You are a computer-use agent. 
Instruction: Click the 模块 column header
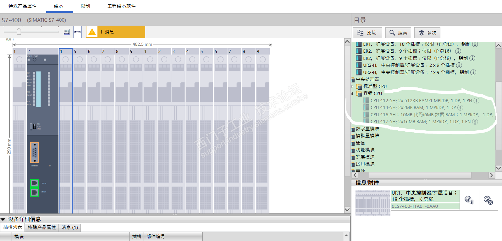pos(71,237)
